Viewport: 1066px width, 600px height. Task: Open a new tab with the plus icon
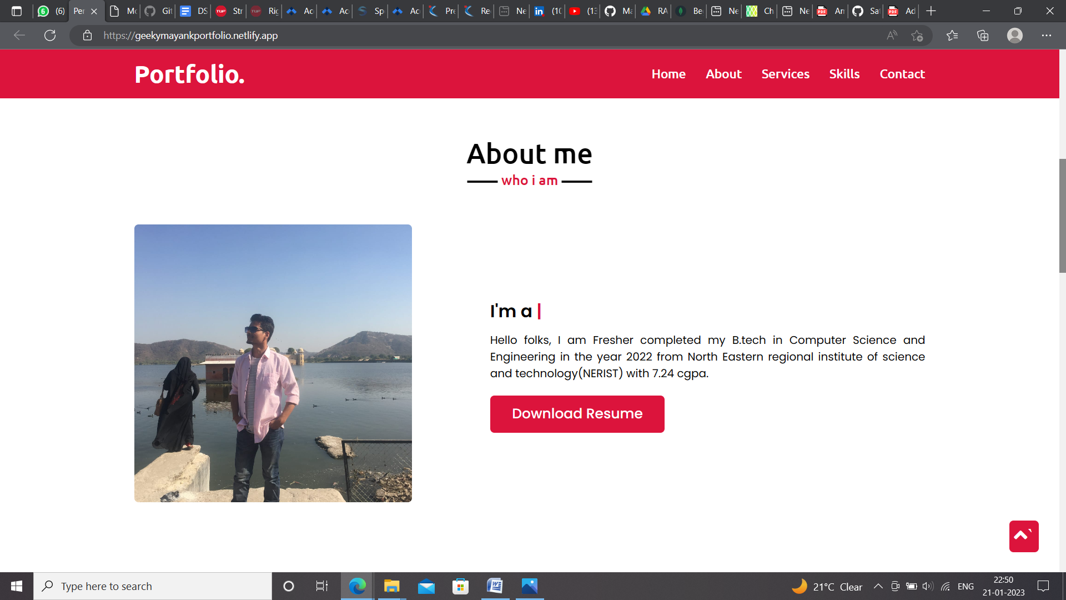coord(931,11)
